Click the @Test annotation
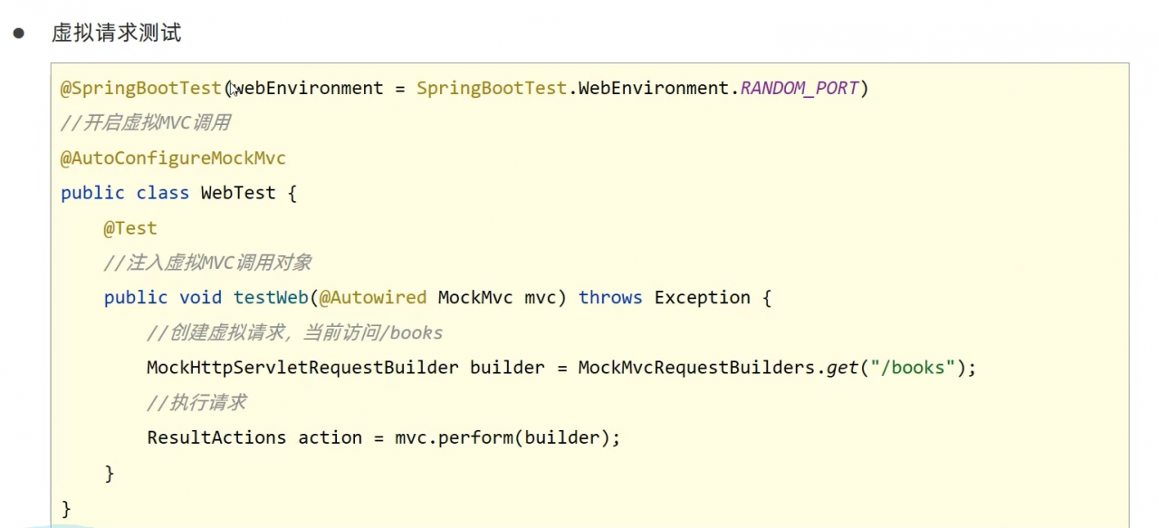 tap(130, 228)
